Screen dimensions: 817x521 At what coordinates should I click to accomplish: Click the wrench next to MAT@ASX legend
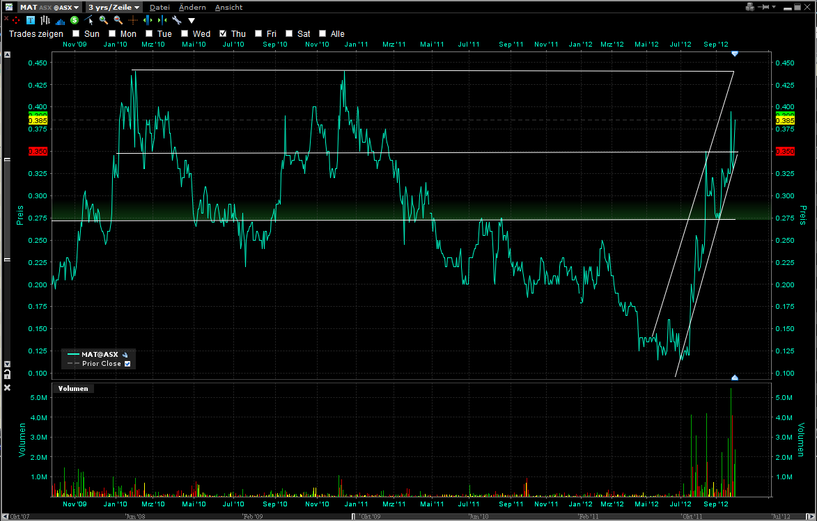point(125,355)
